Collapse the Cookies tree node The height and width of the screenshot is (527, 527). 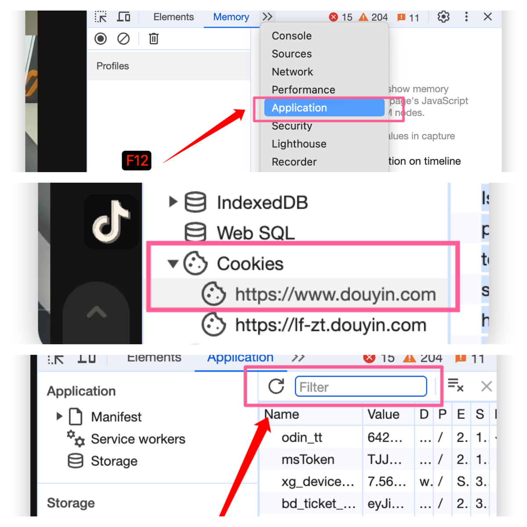[173, 263]
